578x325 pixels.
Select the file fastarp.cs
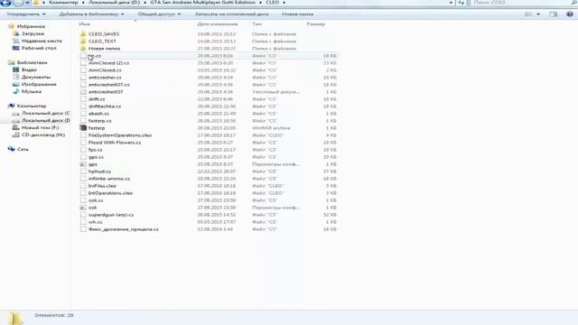tap(100, 121)
